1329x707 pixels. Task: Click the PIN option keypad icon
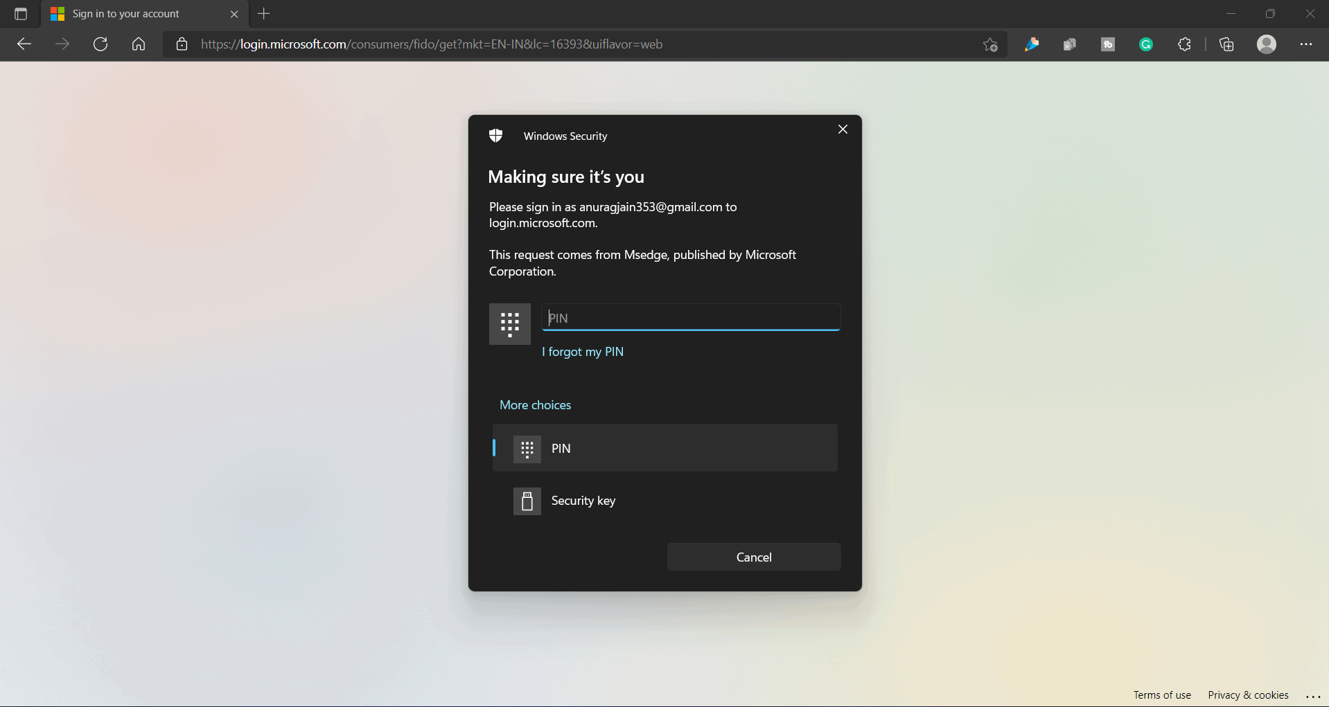tap(527, 449)
